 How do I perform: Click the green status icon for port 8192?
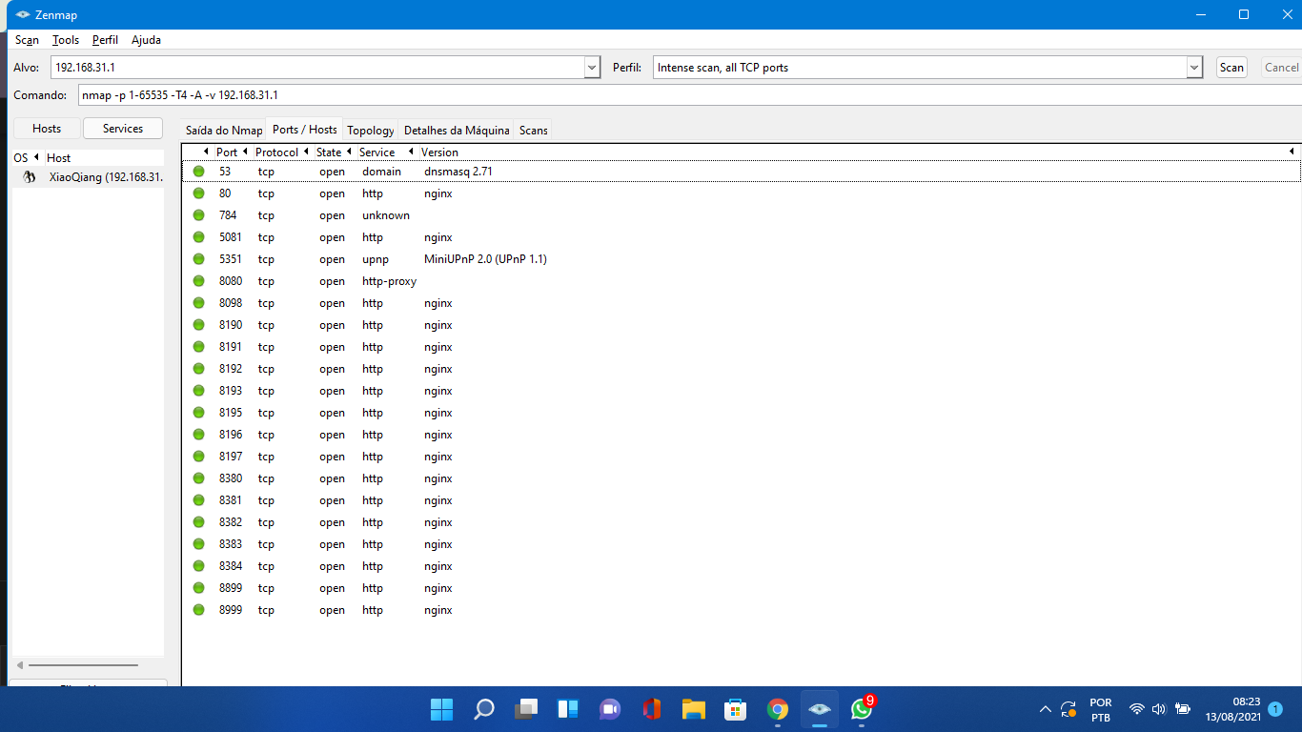pos(198,369)
